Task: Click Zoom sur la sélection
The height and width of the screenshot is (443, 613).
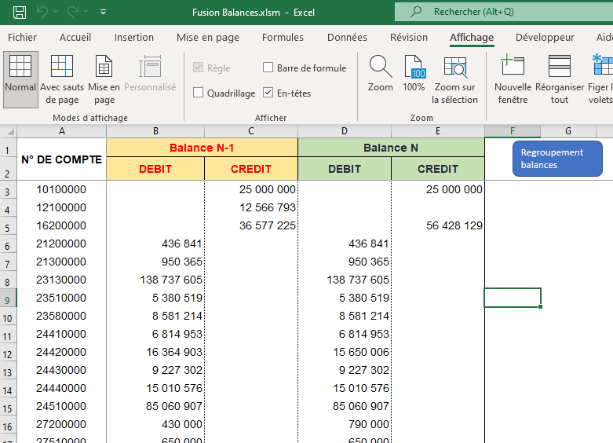Action: 454,79
